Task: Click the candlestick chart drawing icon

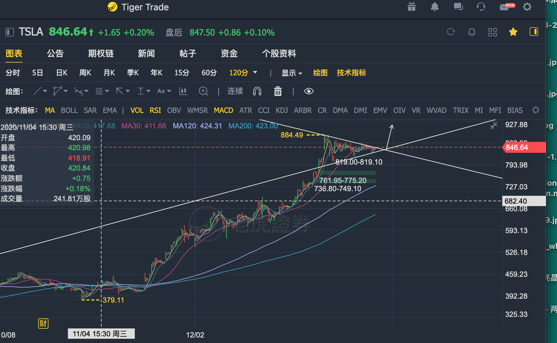Action: (x=183, y=91)
